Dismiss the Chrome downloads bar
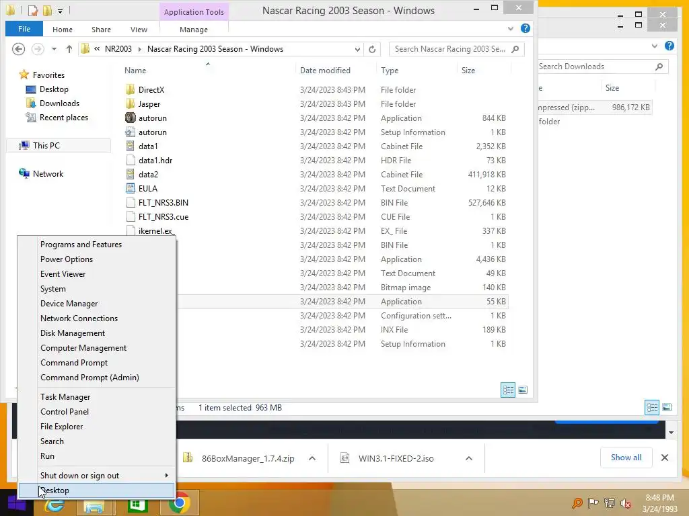This screenshot has height=516, width=689. (x=665, y=458)
